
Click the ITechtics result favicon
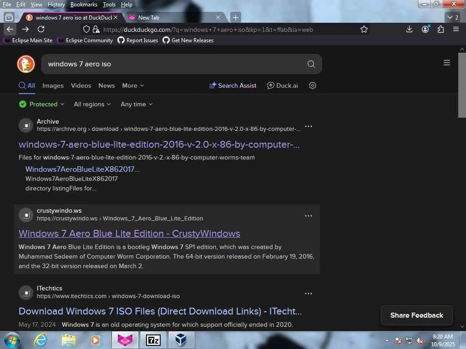26,293
